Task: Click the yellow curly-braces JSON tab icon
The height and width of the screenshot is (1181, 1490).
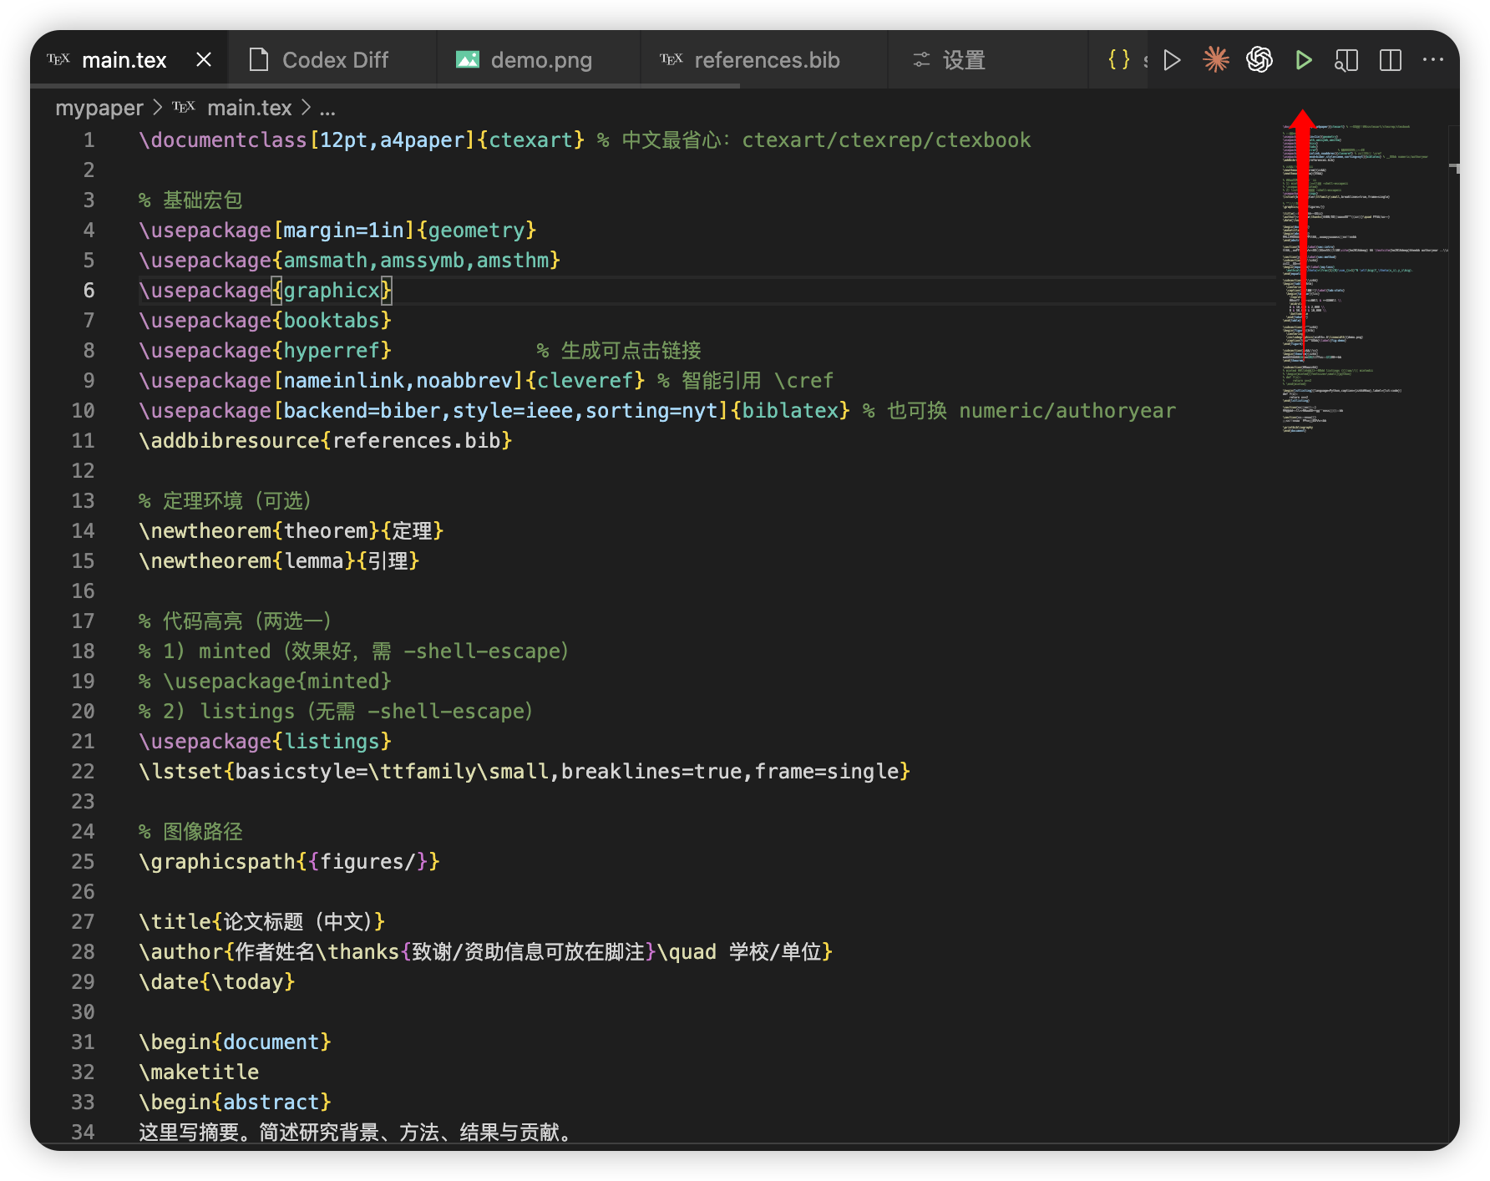Action: [x=1118, y=60]
